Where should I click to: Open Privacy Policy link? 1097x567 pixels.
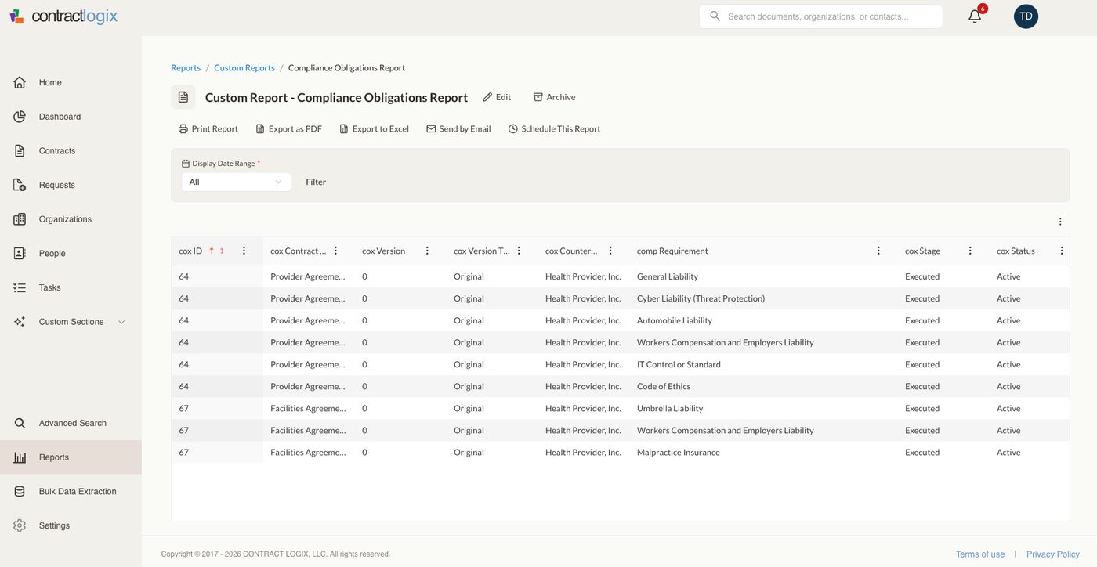pos(1053,554)
